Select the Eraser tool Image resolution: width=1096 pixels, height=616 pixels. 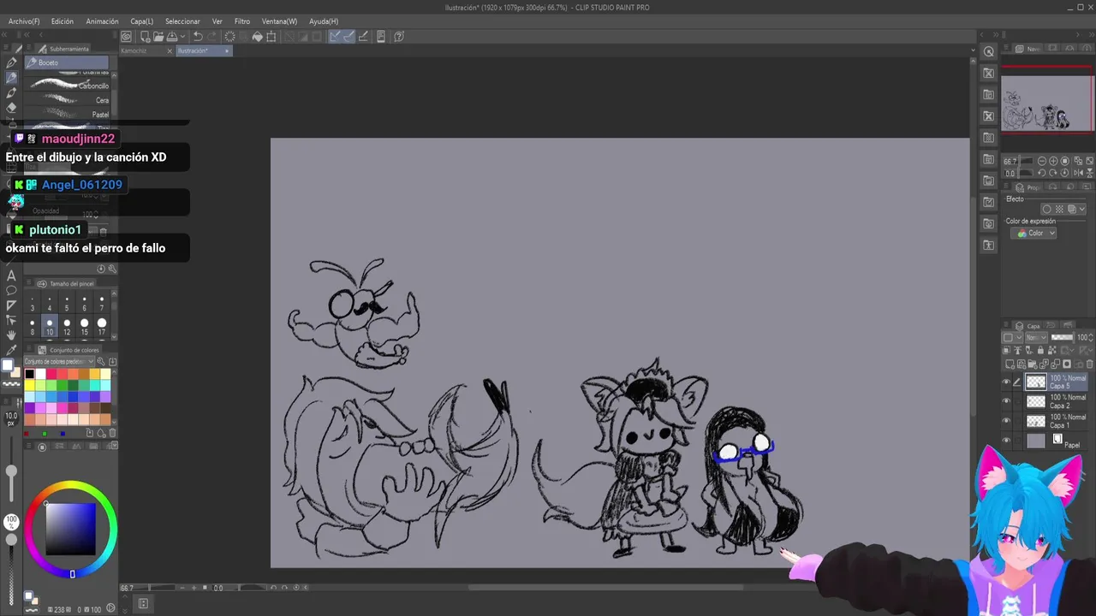click(11, 108)
